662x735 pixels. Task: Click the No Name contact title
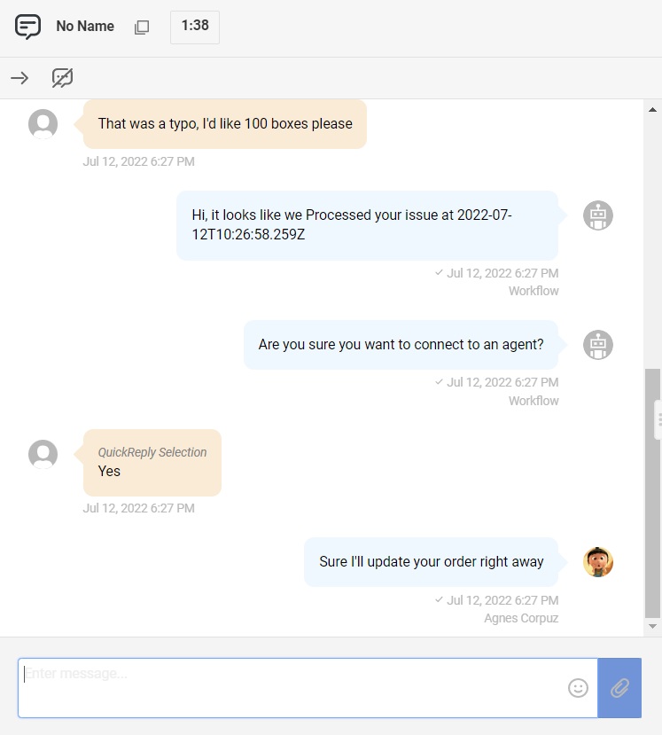85,27
